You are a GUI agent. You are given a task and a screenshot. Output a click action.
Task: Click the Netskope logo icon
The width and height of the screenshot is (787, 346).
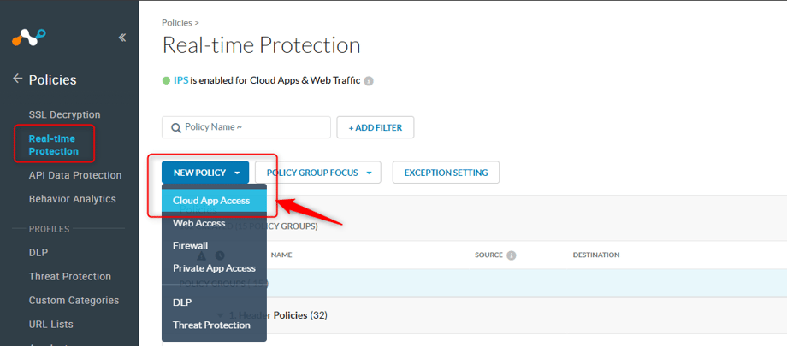pos(28,38)
